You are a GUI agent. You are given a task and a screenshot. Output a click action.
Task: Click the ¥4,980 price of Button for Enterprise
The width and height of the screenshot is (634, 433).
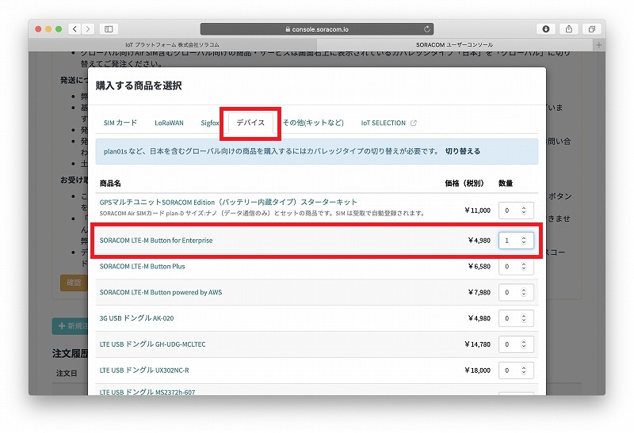tap(479, 241)
